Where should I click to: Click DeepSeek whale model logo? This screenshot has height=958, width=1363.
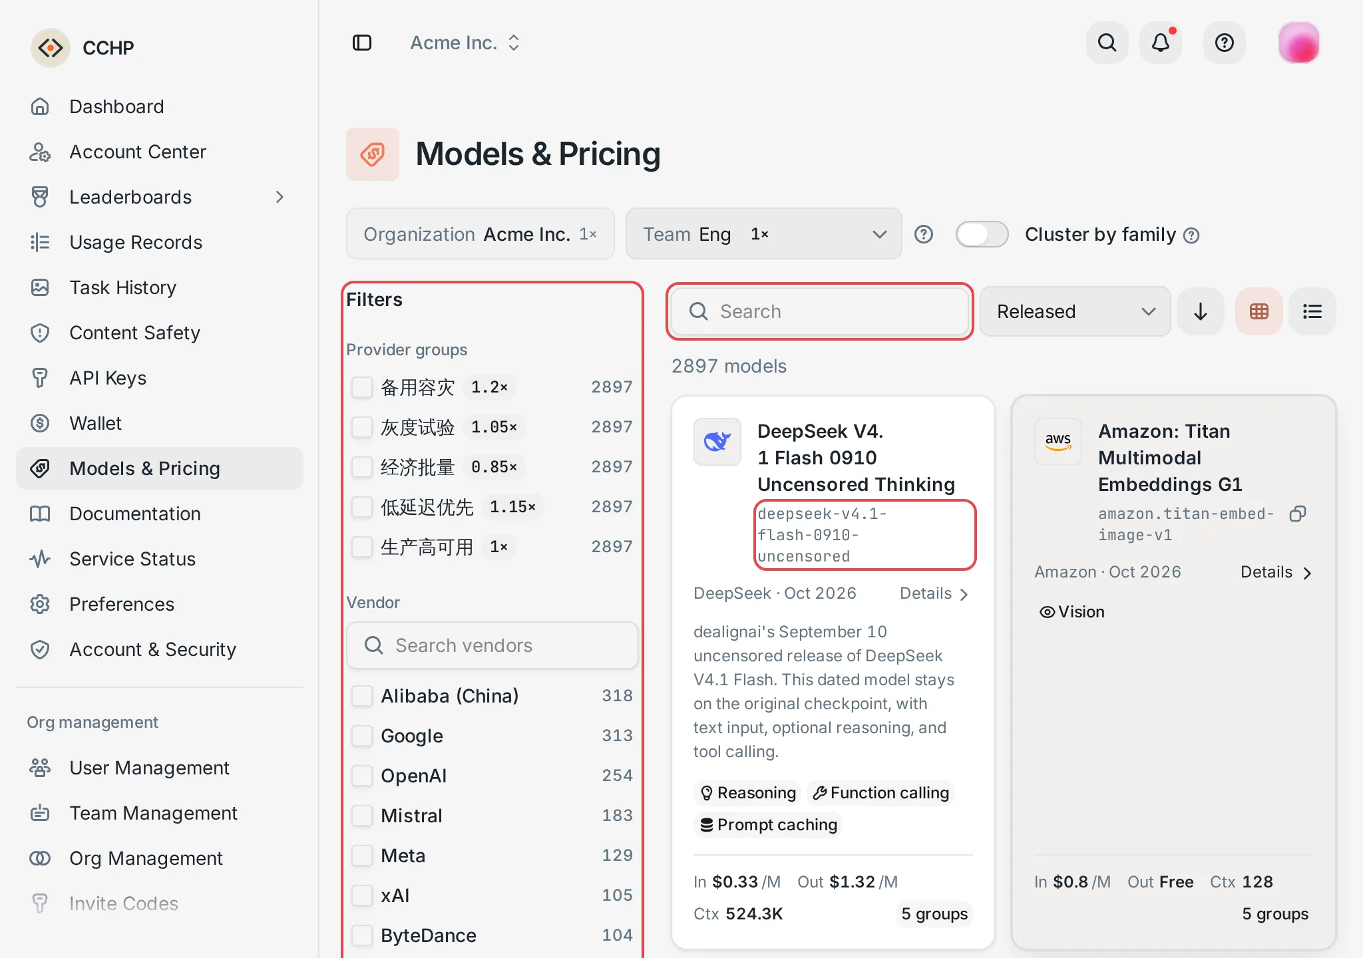[x=717, y=442]
